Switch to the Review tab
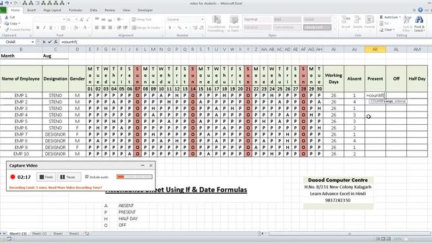Viewport: 432px width, 243px height. (109, 10)
